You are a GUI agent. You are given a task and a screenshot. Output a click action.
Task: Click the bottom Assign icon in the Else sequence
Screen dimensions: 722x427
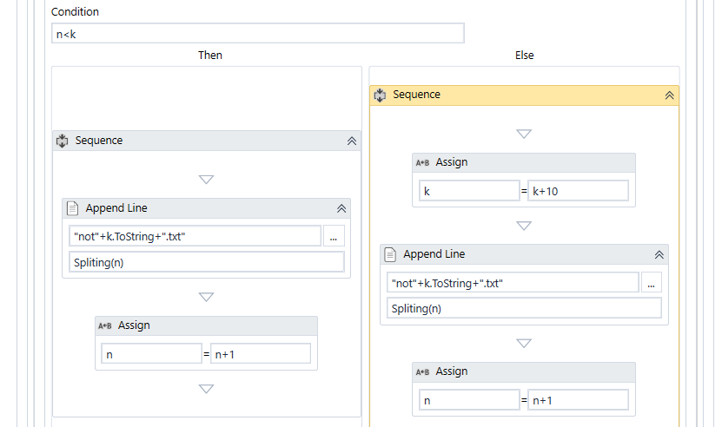click(422, 371)
